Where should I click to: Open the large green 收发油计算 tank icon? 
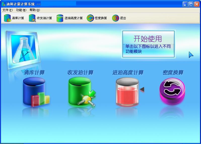pyautogui.click(x=82, y=92)
